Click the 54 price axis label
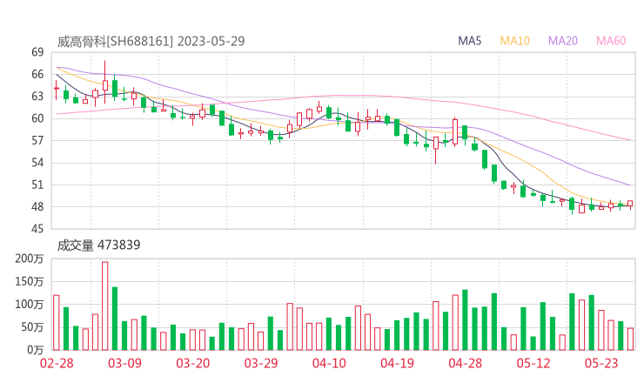 [37, 163]
